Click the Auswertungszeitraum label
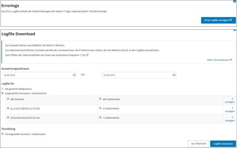The width and height of the screenshot is (237, 148). click(15, 68)
